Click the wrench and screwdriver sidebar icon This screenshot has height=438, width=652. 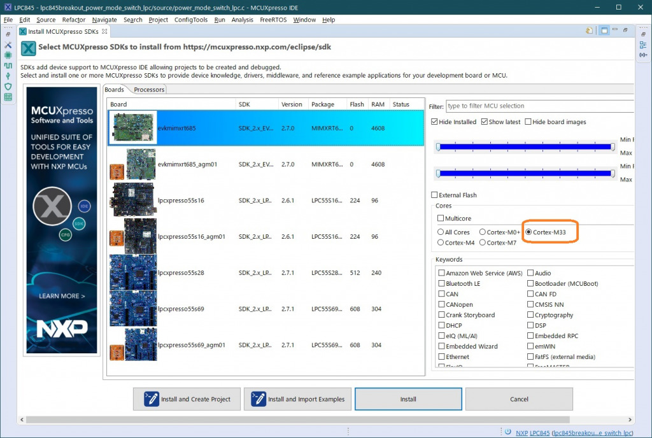tap(8, 45)
